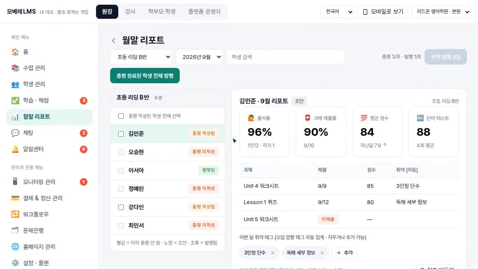Tick the checkbox for 정예린
Viewport: 478px width, 269px height.
[x=121, y=189]
